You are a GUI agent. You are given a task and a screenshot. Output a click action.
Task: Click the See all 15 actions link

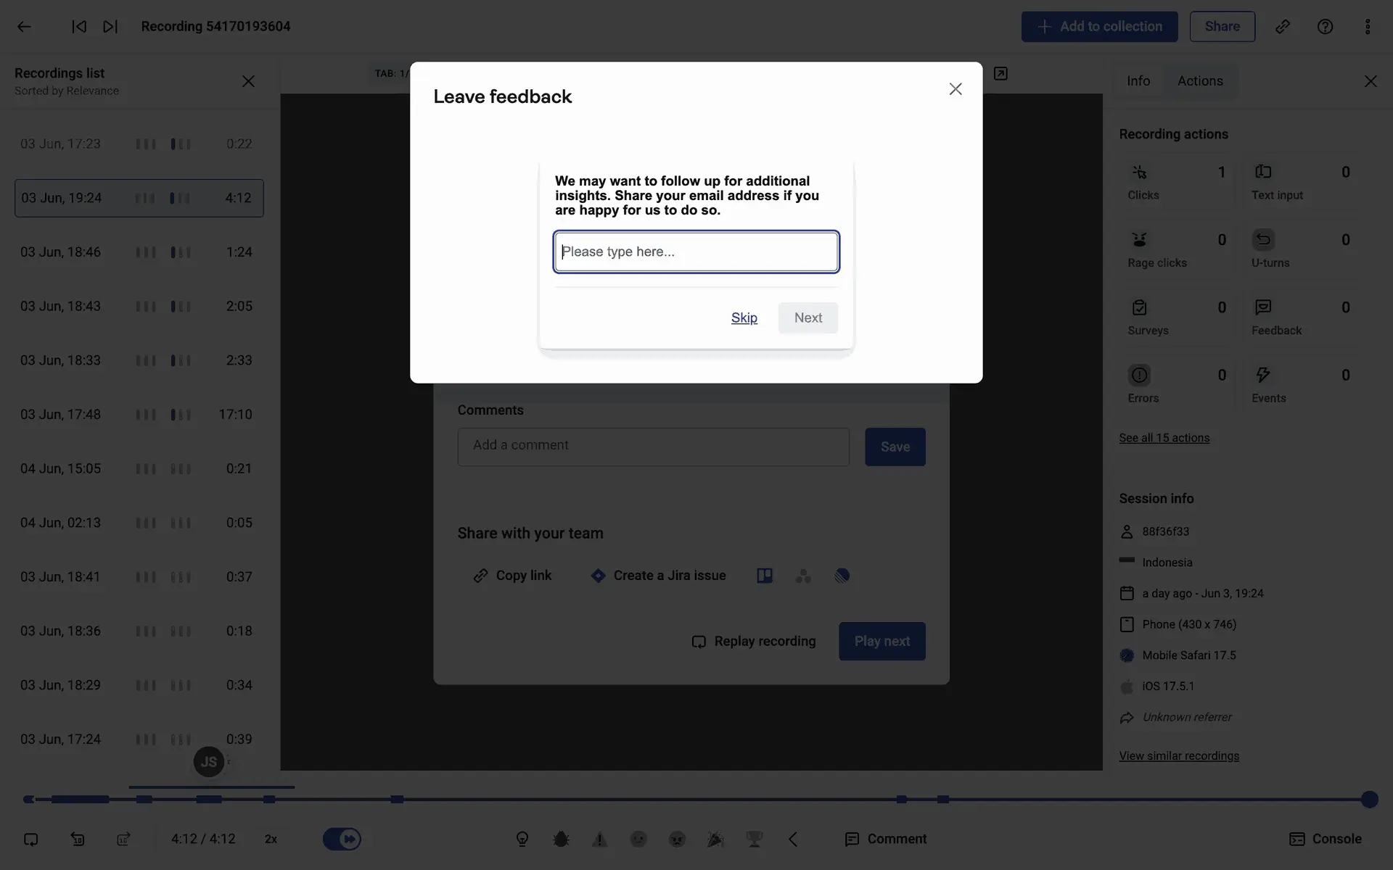(1164, 438)
